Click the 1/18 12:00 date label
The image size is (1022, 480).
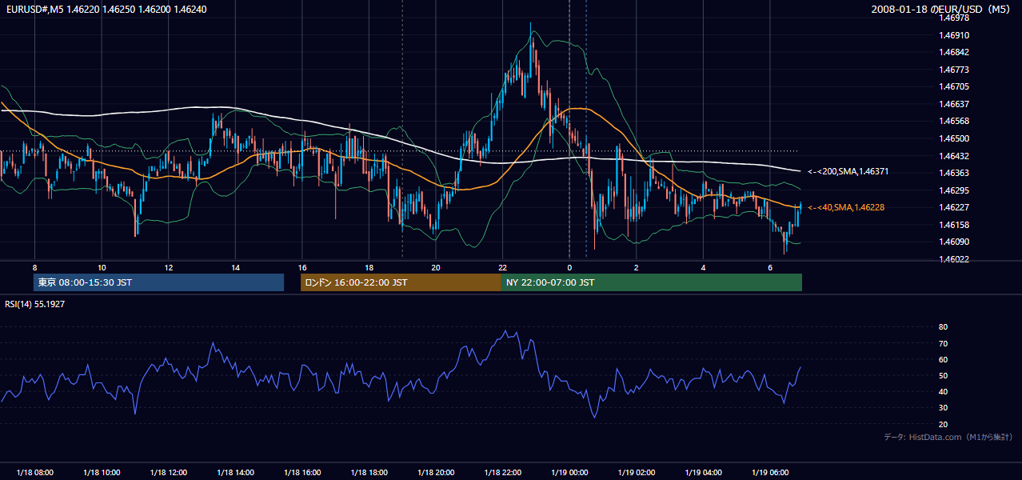click(x=168, y=472)
